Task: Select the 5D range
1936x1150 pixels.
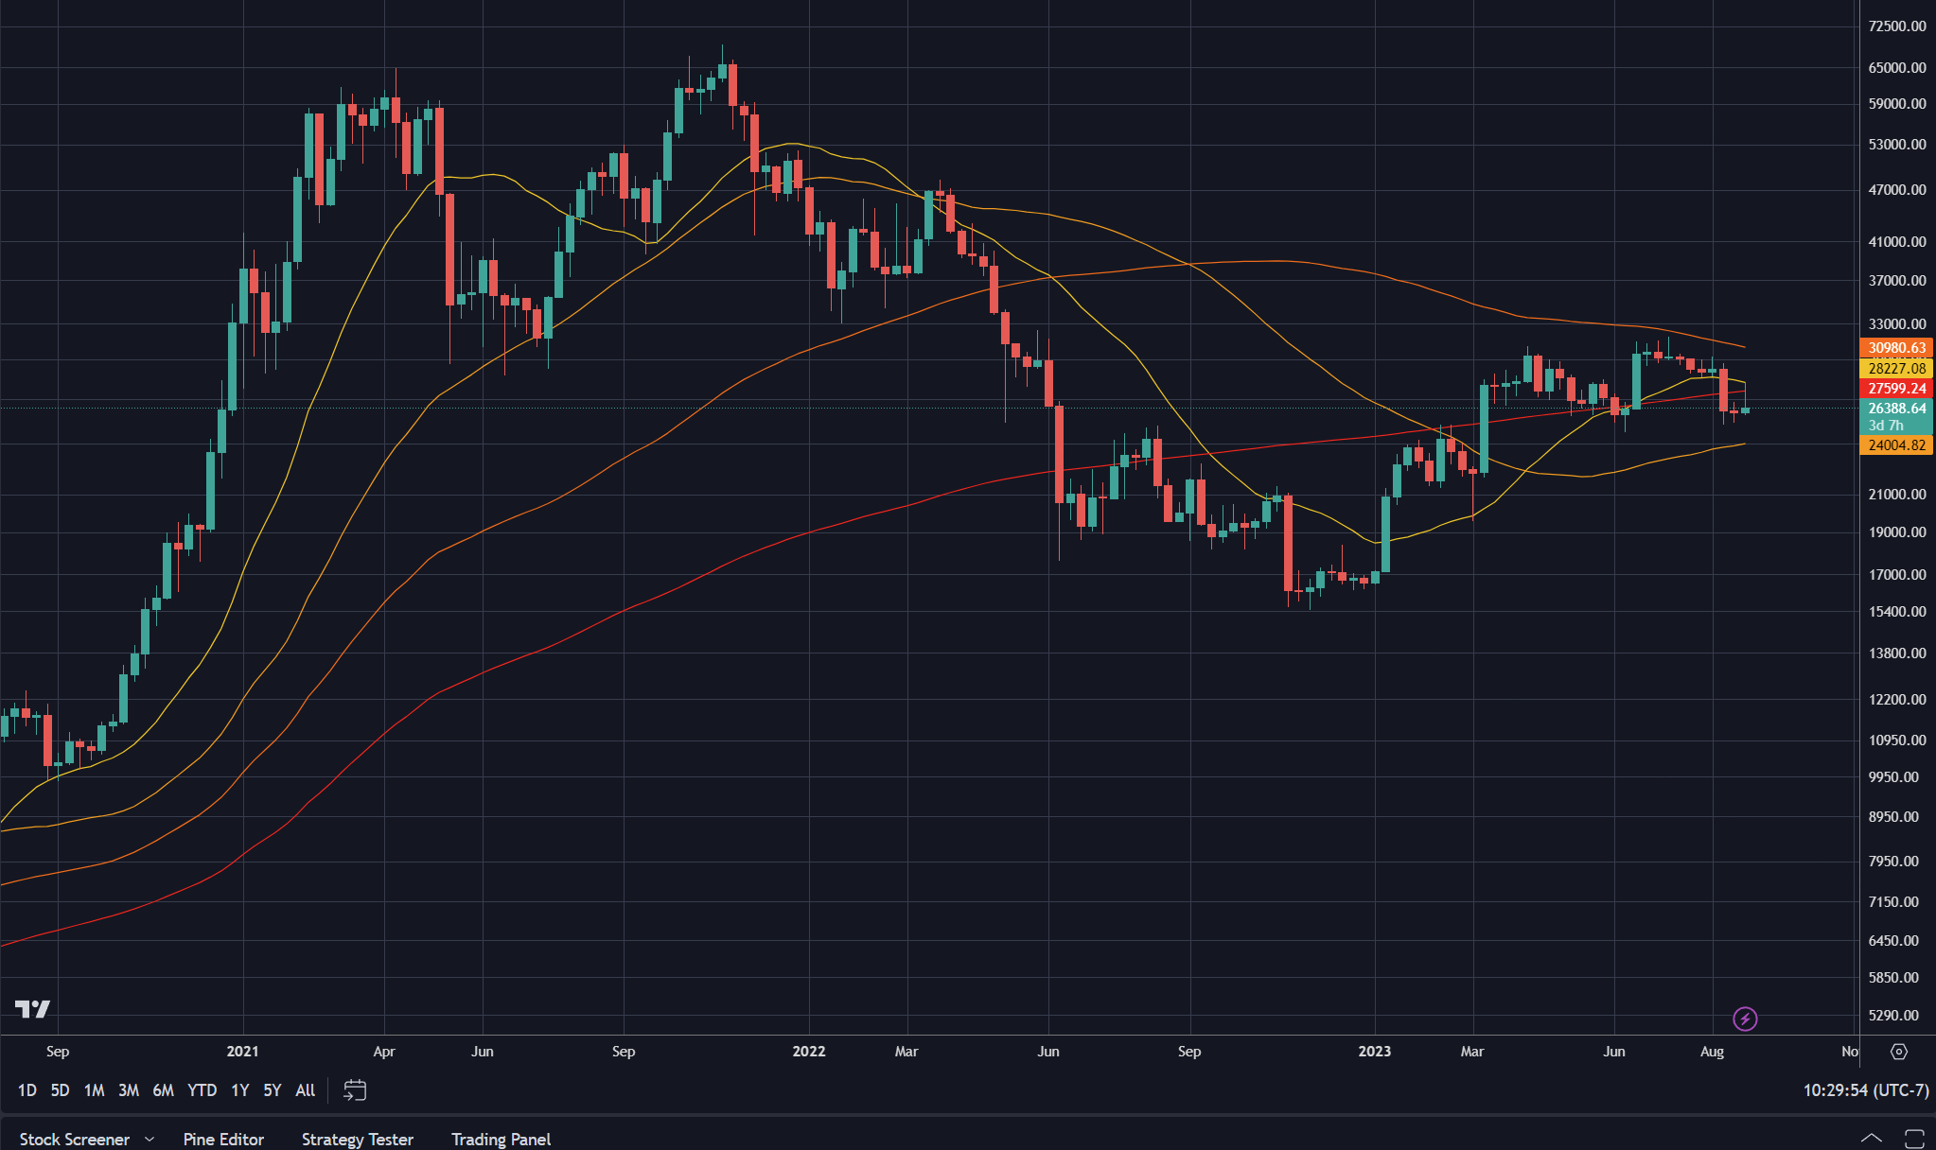Action: pos(60,1089)
